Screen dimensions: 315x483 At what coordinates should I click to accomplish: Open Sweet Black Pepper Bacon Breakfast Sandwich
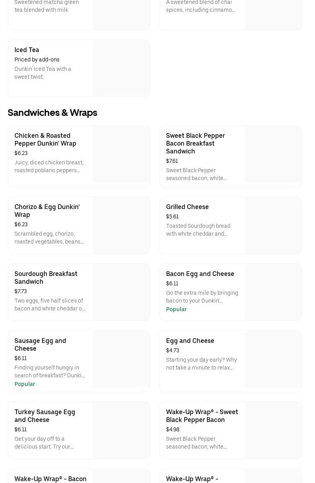point(195,143)
